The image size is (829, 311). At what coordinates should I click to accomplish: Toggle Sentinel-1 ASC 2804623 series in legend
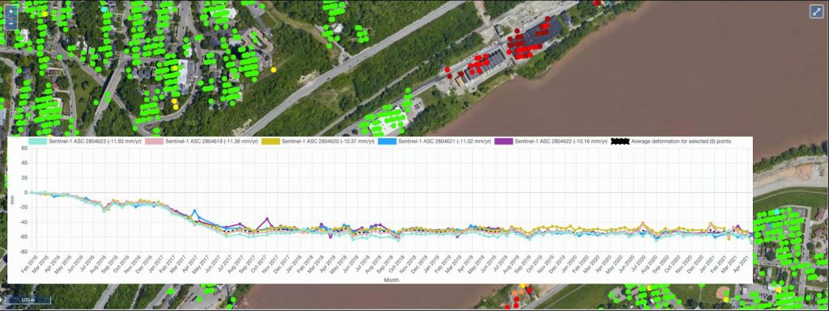pyautogui.click(x=84, y=141)
